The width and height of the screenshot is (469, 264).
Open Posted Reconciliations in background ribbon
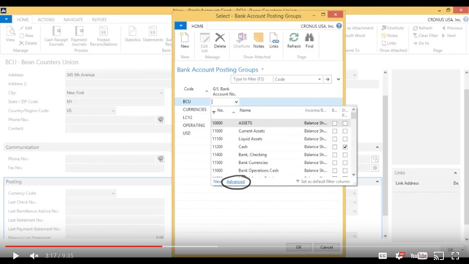click(x=104, y=36)
